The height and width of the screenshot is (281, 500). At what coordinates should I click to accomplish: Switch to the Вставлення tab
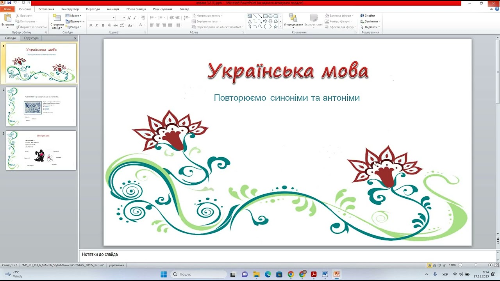46,9
